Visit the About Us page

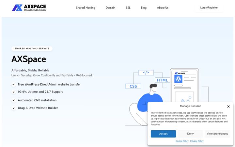(163, 8)
